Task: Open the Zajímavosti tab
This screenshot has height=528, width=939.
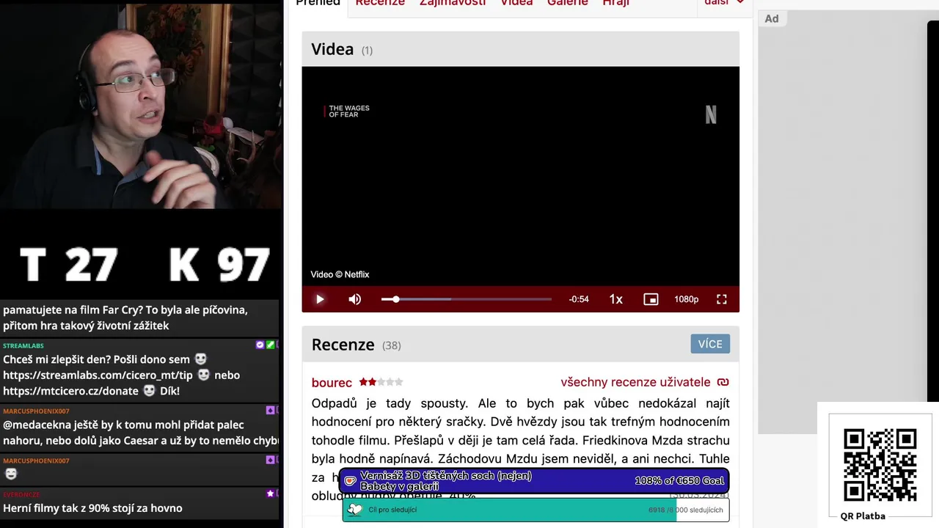Action: [x=453, y=3]
